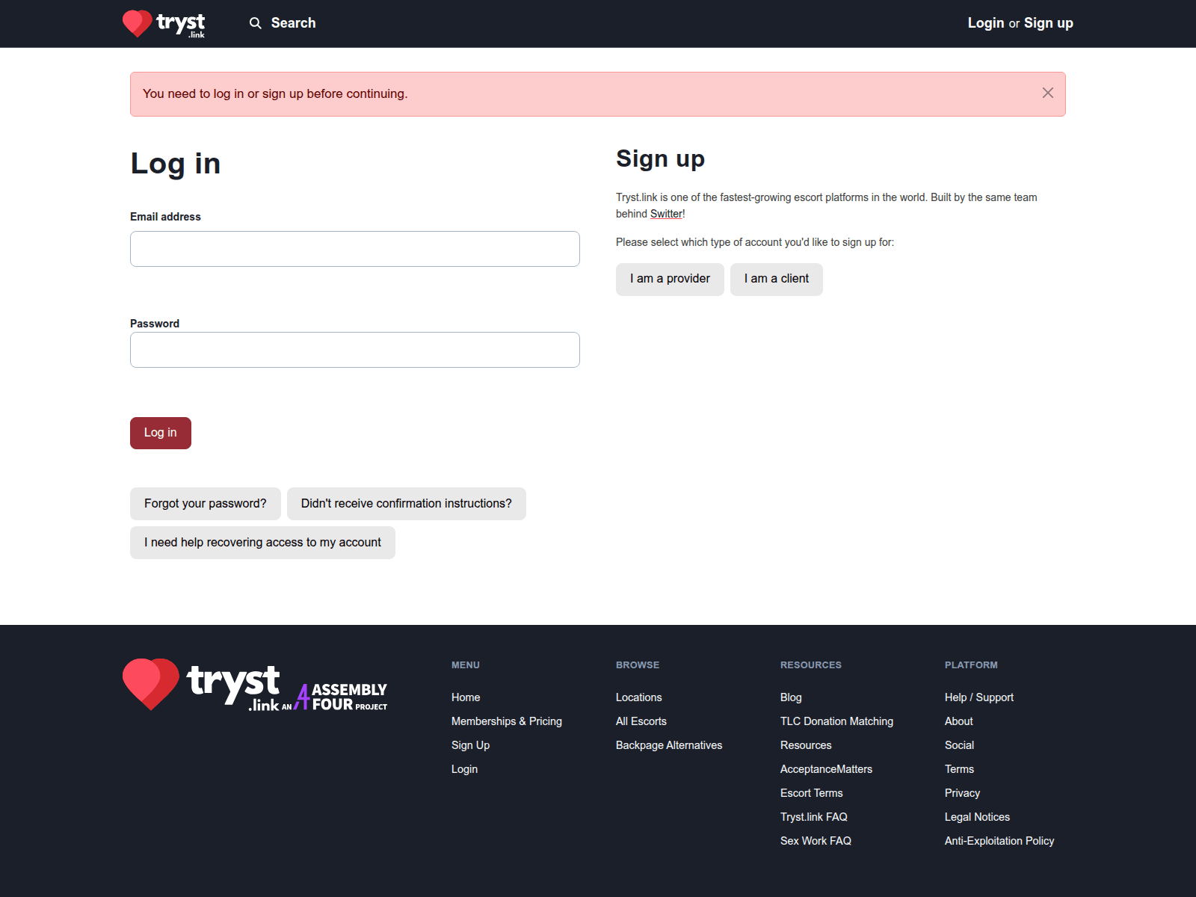Image resolution: width=1196 pixels, height=897 pixels.
Task: Open Sex Work FAQ link
Action: (x=816, y=841)
